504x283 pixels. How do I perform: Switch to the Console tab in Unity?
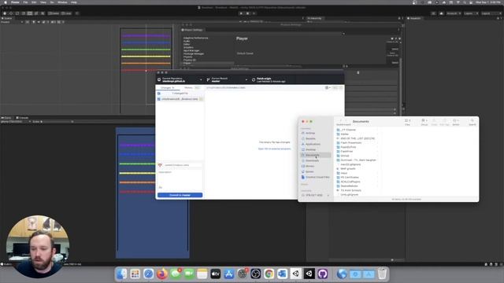[x=22, y=118]
